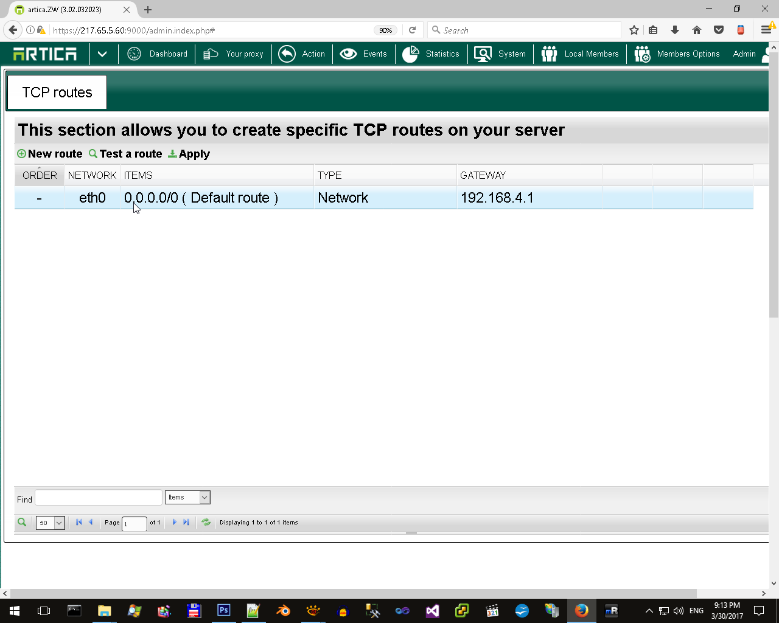Image resolution: width=779 pixels, height=623 pixels.
Task: Go to the Events section
Action: [363, 54]
